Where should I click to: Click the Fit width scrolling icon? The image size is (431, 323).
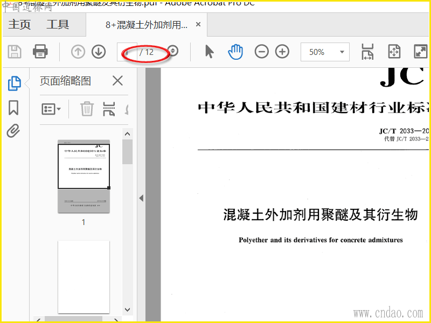point(367,52)
